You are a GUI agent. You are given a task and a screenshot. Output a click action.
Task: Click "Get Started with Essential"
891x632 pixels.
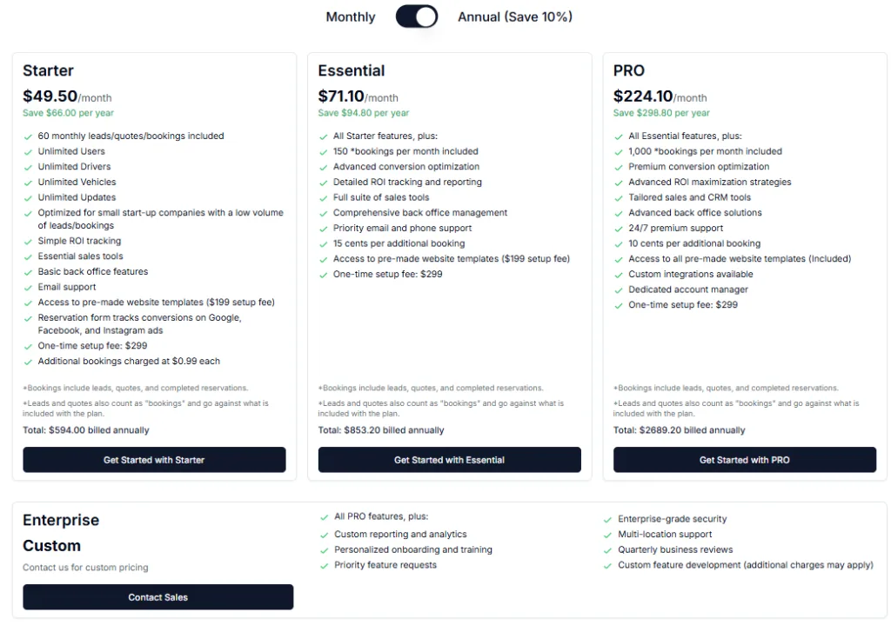tap(449, 460)
